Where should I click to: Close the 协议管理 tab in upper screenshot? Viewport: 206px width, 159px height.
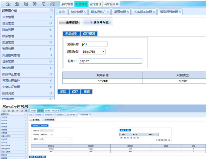(85, 12)
